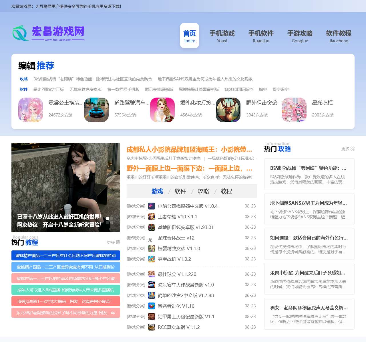The width and height of the screenshot is (366, 342).
Task: Open the 成都私人小影院品牌加盟海贼王 headline
Action: tap(189, 150)
